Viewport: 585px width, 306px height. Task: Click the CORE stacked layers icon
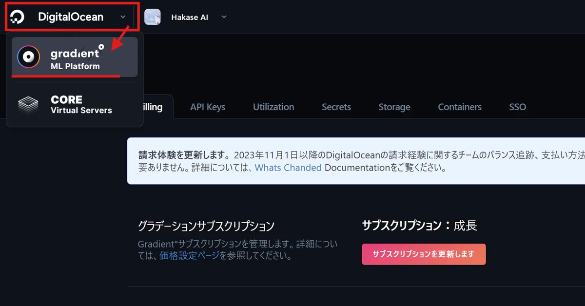pyautogui.click(x=28, y=104)
